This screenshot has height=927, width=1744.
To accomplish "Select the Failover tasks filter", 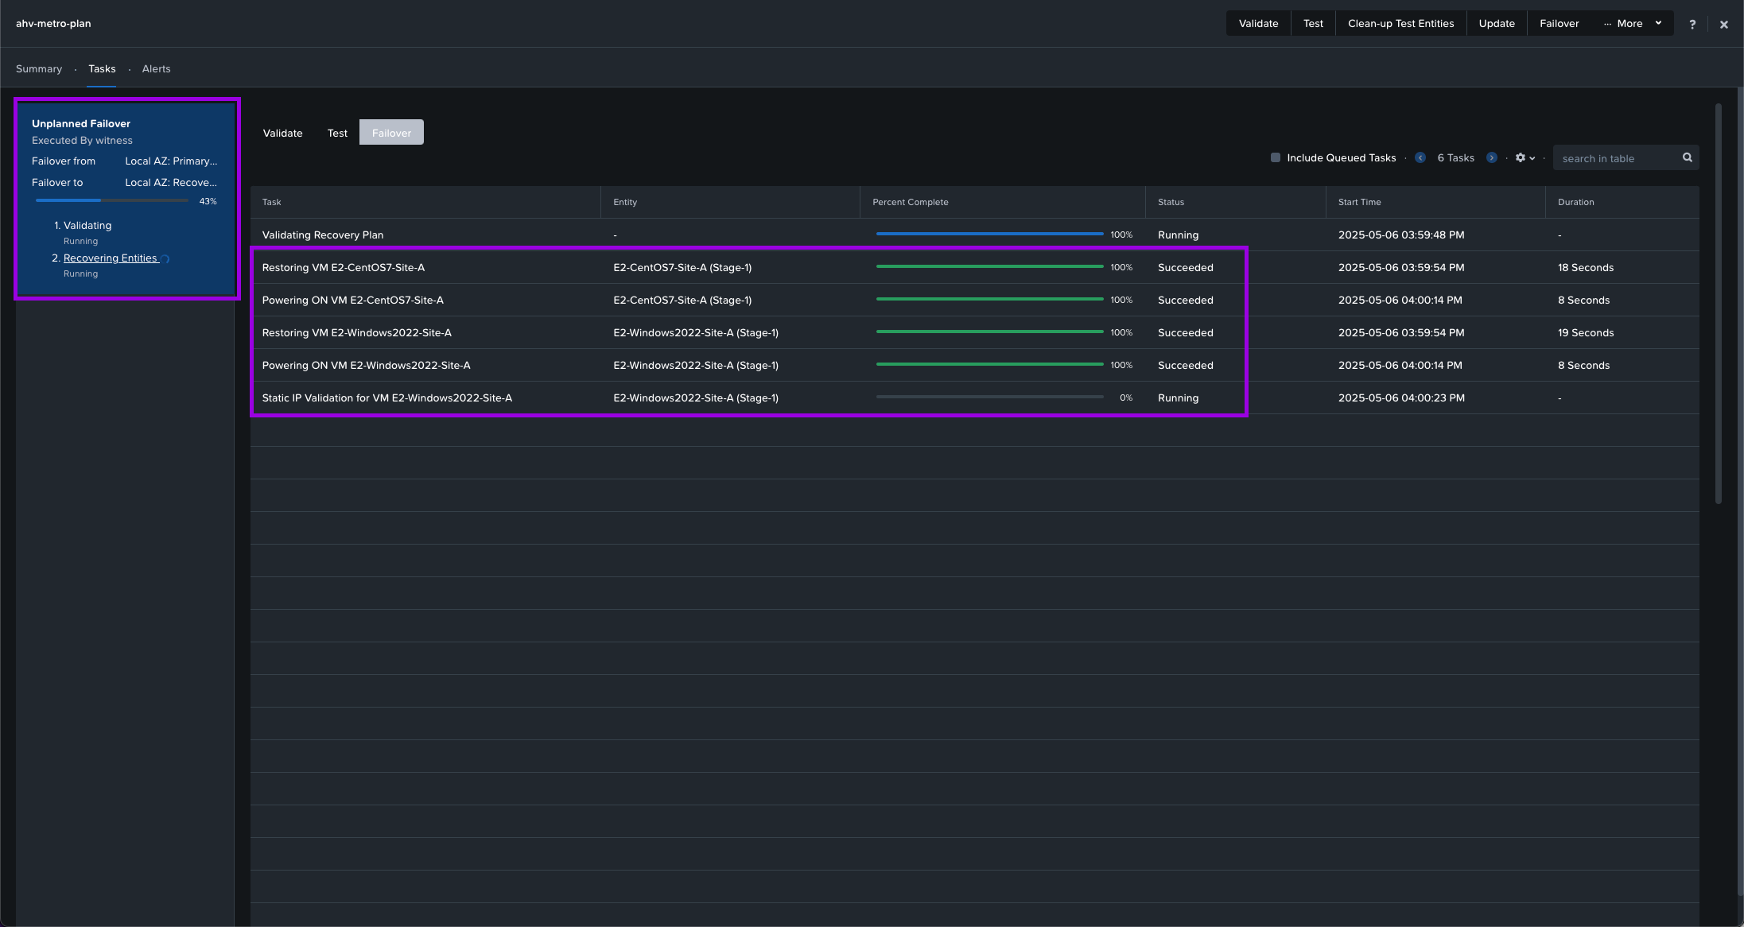I will pyautogui.click(x=391, y=133).
